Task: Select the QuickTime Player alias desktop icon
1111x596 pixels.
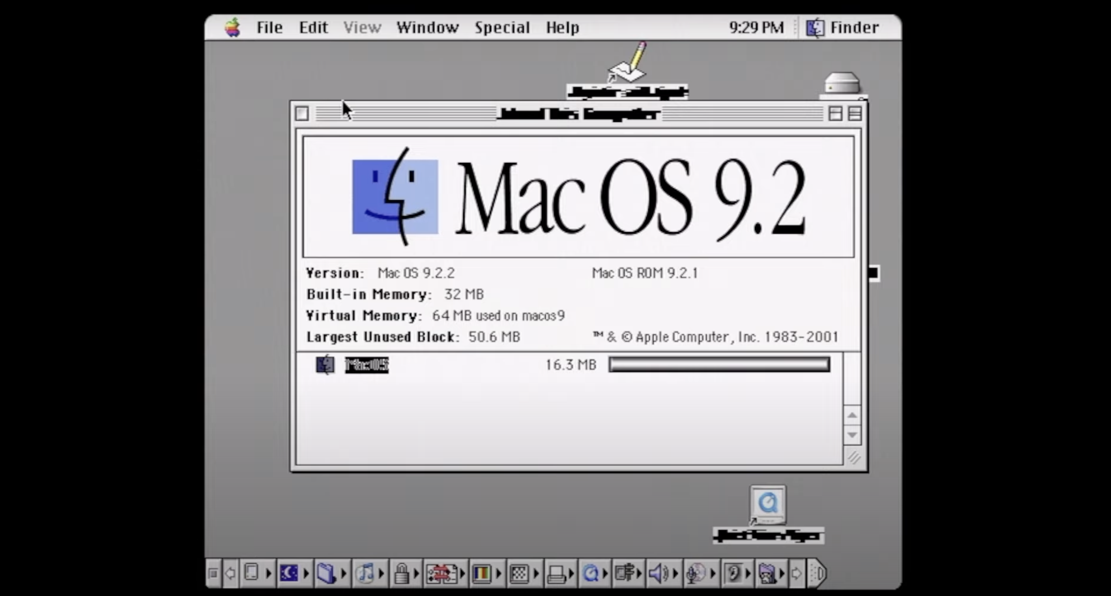Action: click(x=768, y=505)
